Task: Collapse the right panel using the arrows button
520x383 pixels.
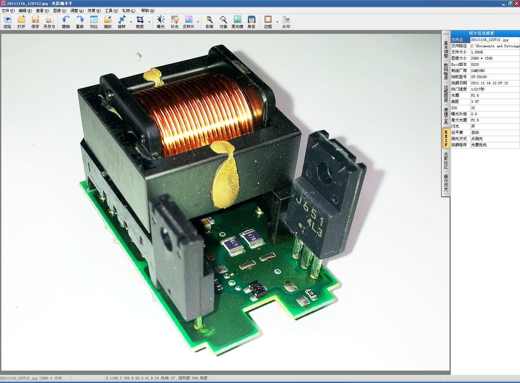Action: pyautogui.click(x=445, y=33)
